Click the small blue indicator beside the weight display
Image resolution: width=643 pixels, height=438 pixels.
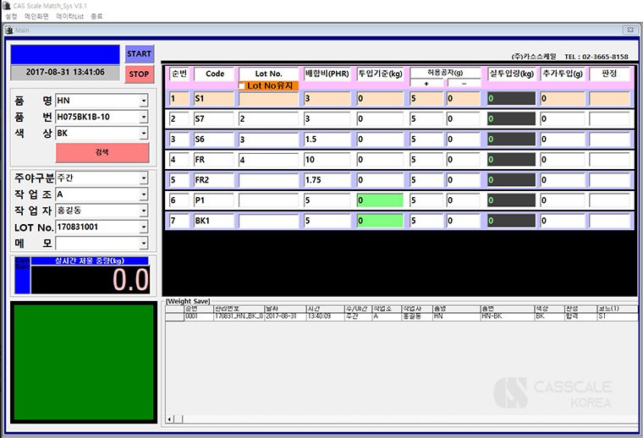pos(21,275)
